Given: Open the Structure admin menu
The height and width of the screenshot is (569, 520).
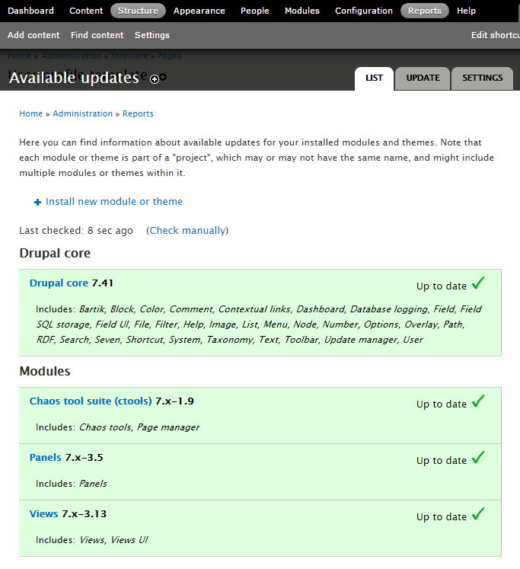Looking at the screenshot, I should click(138, 11).
